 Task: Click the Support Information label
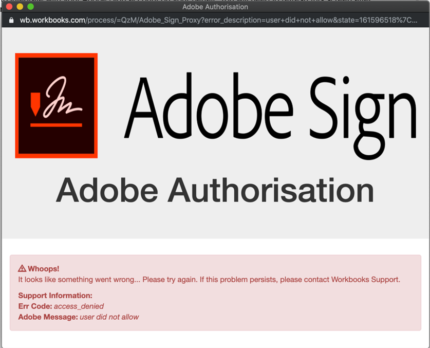tap(55, 296)
